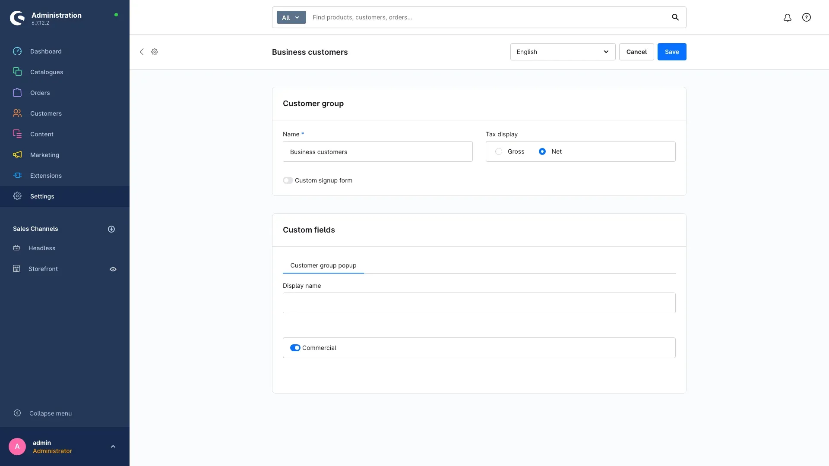
Task: Add a new sales channel plus icon
Action: [111, 229]
